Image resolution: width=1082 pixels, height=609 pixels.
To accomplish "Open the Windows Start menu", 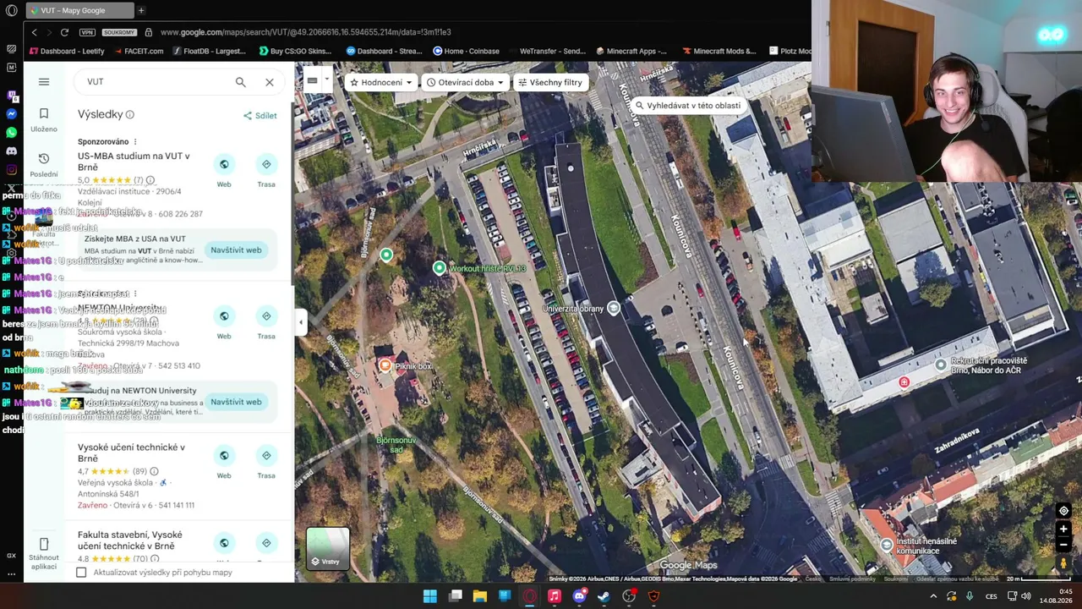I will click(x=429, y=596).
